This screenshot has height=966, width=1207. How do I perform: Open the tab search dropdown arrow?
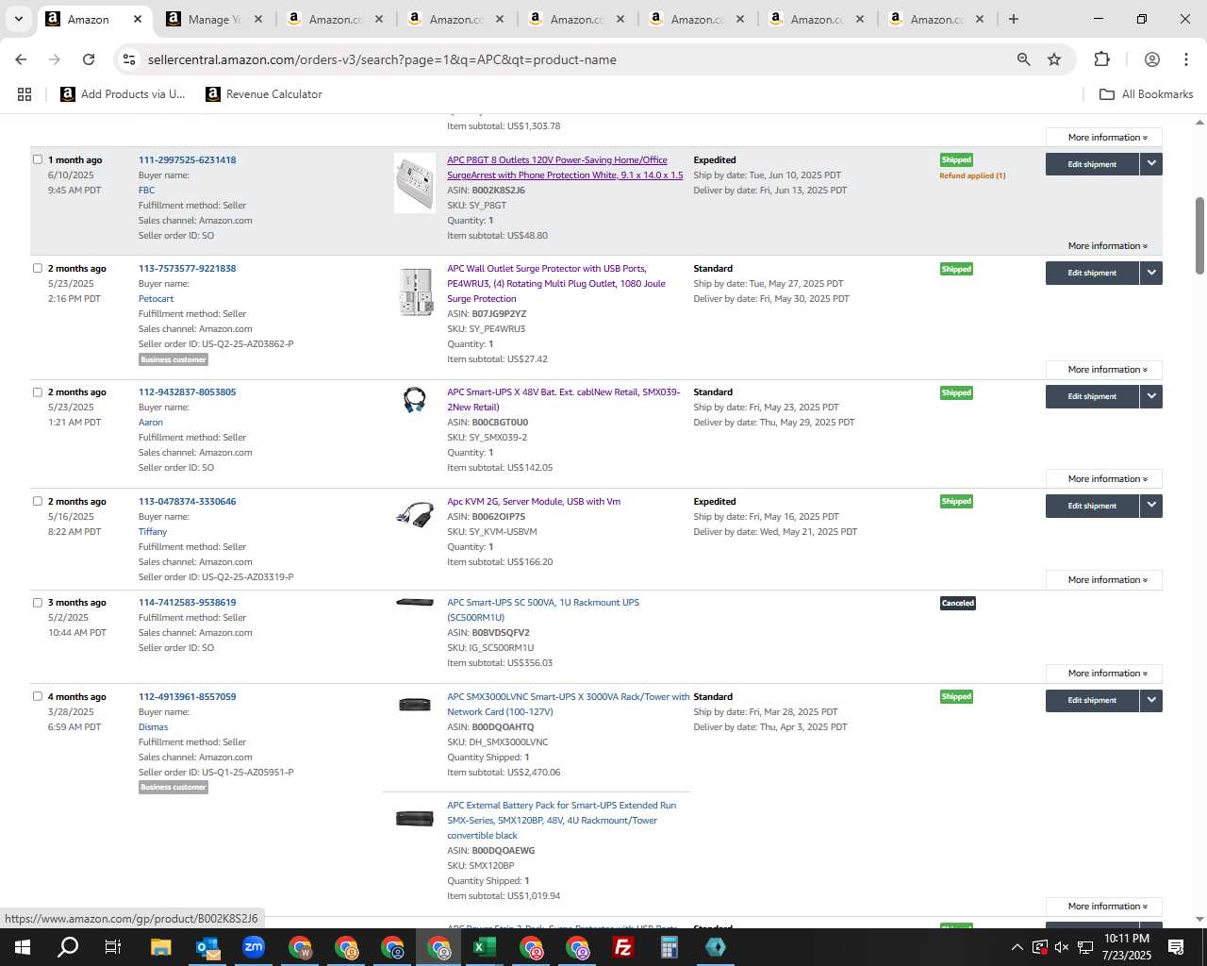18,19
